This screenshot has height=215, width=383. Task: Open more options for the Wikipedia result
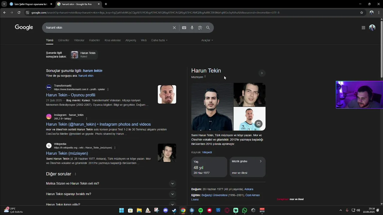115,148
